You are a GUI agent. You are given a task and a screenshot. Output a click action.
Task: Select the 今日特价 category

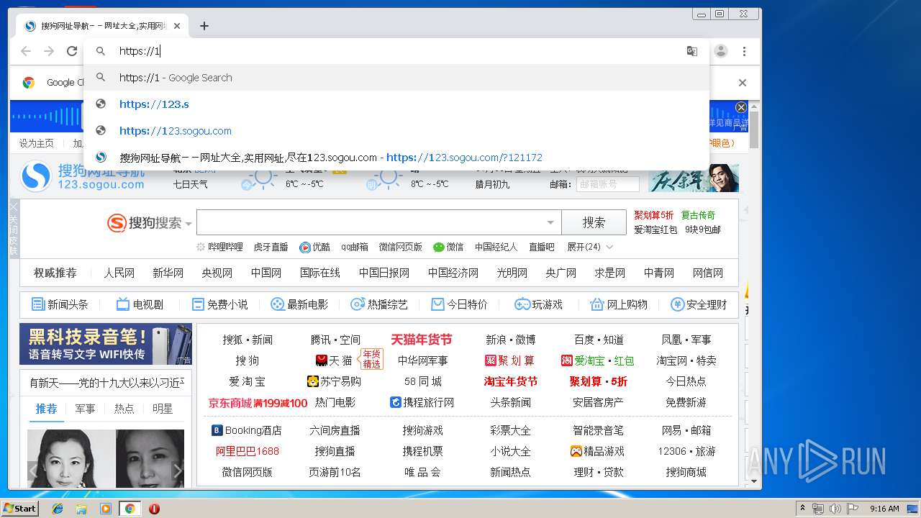tap(459, 304)
